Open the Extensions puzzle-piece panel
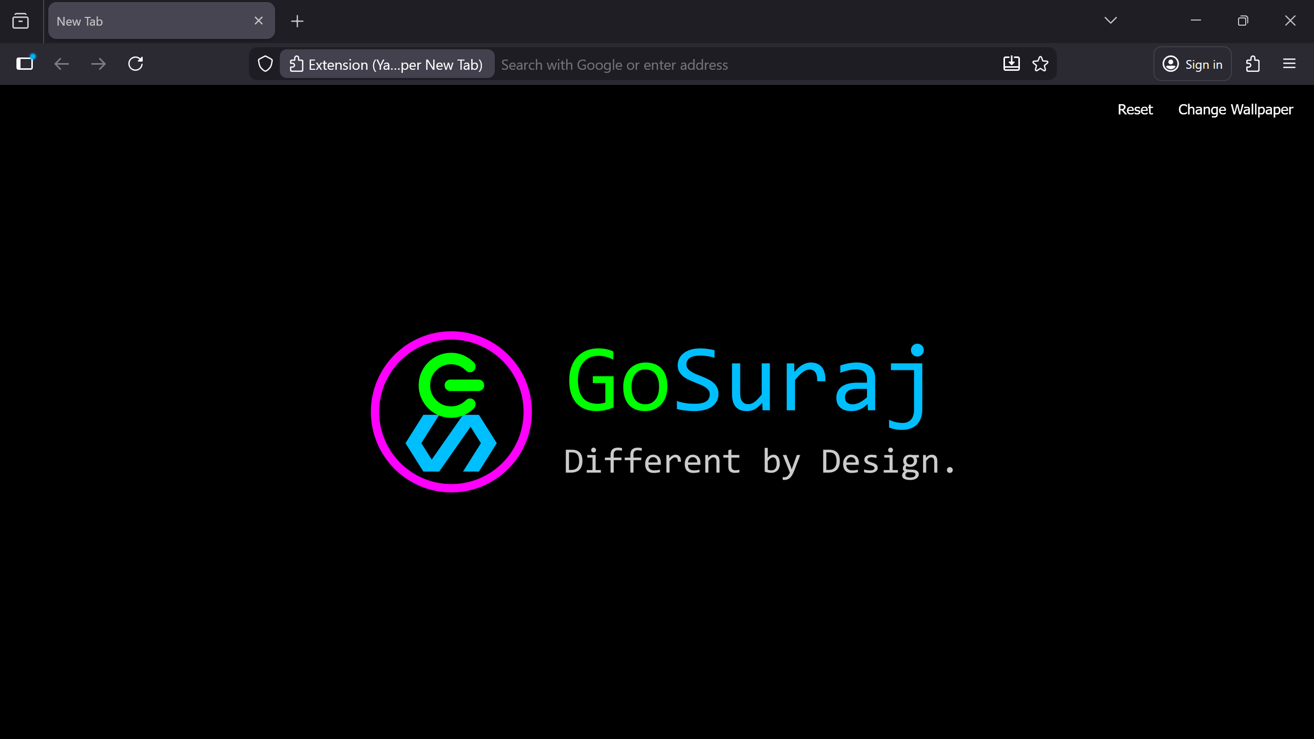Screen dimensions: 1314x739 [x=1252, y=64]
